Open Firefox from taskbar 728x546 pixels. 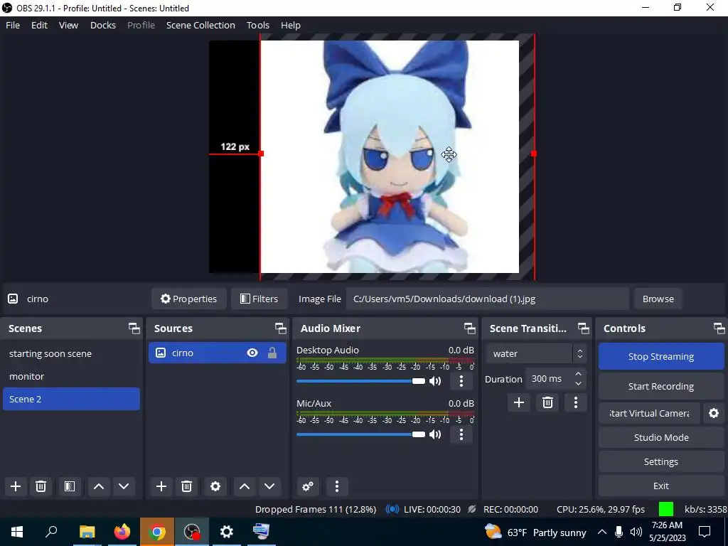[122, 532]
